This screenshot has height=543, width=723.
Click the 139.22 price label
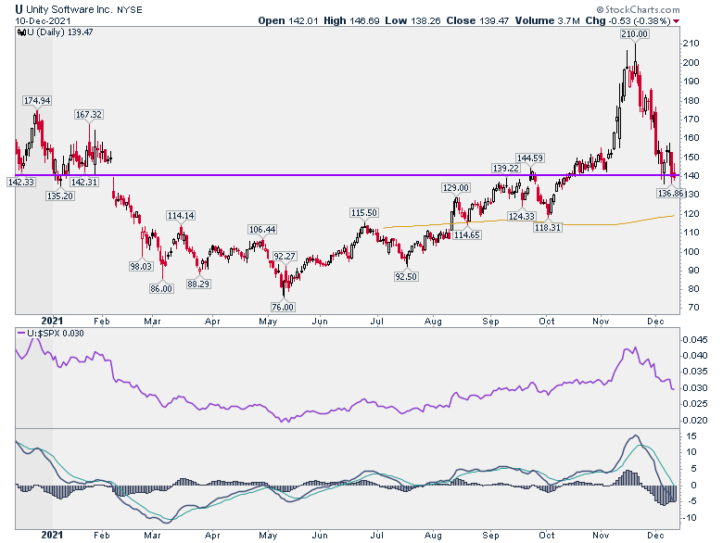coord(506,169)
